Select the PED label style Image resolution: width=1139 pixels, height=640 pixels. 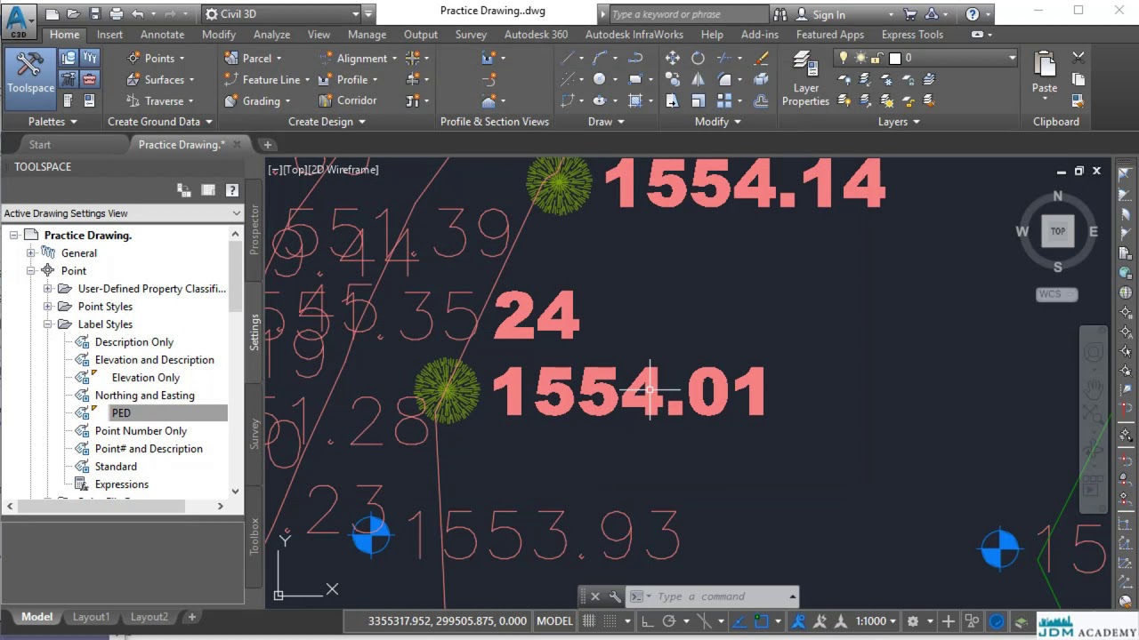point(121,413)
